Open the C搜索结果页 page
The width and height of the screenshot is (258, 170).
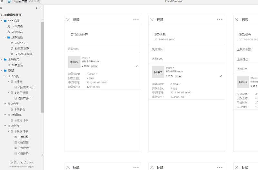pos(26,87)
